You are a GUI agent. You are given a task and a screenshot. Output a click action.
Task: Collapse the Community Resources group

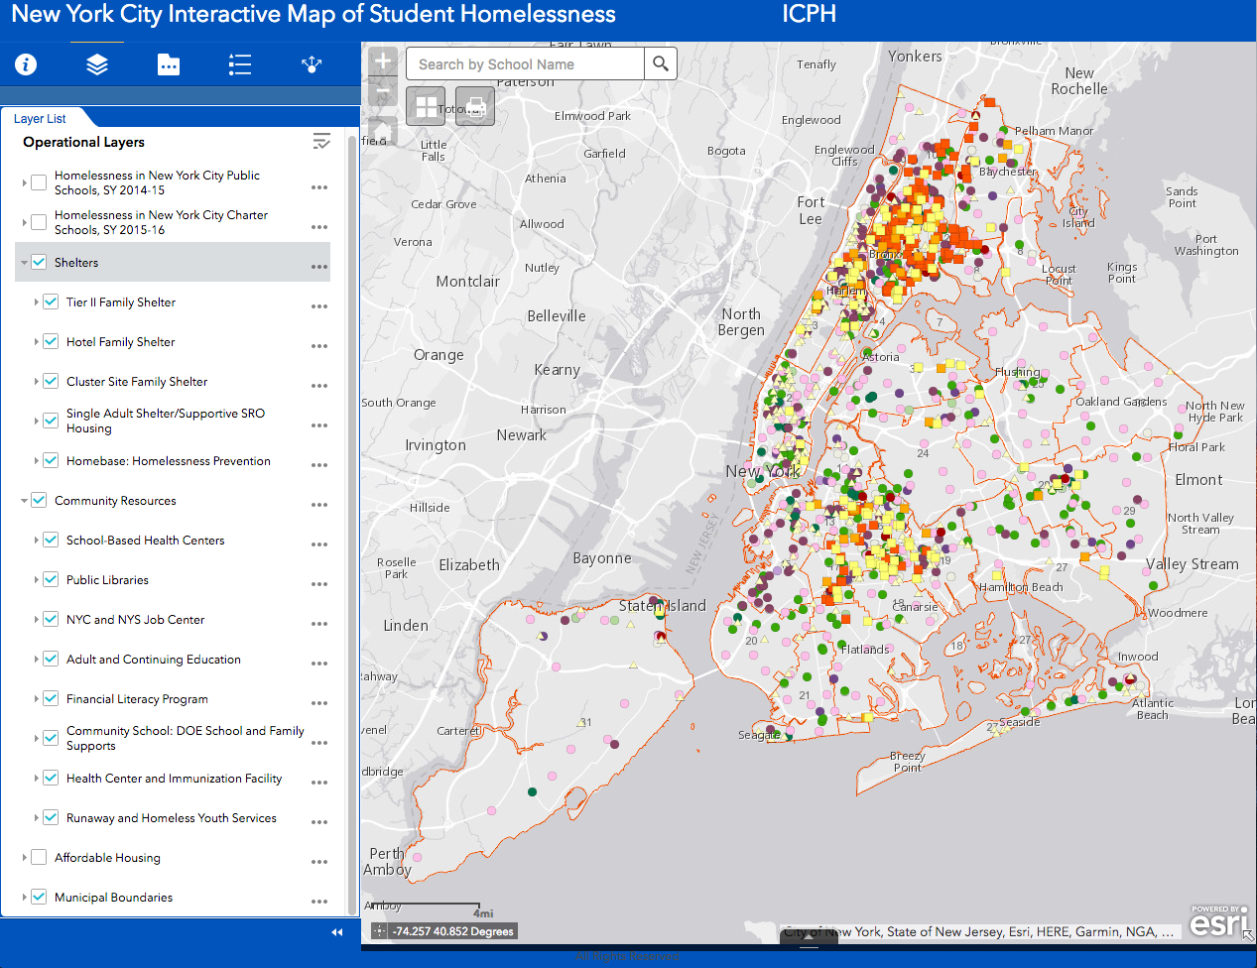(25, 501)
